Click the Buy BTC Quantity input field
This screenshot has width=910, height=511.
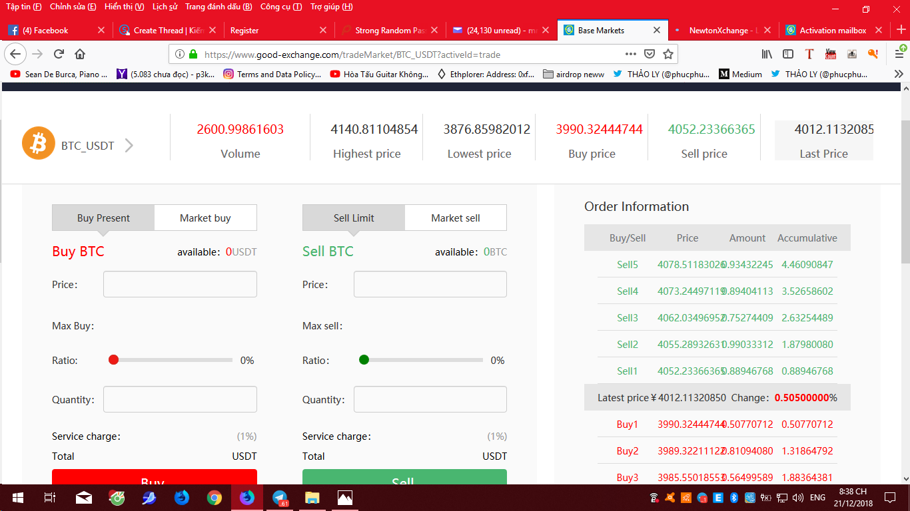(x=180, y=399)
